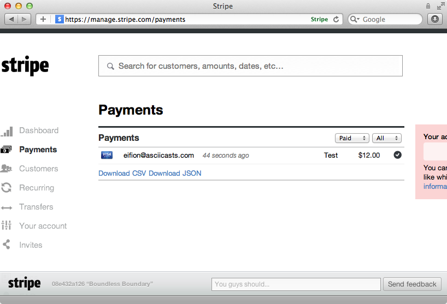Click the padlock icon in title bar
447x304 pixels.
coord(428,6)
